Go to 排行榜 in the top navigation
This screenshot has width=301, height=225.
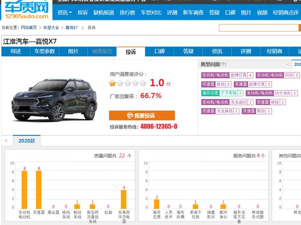[x=127, y=12]
